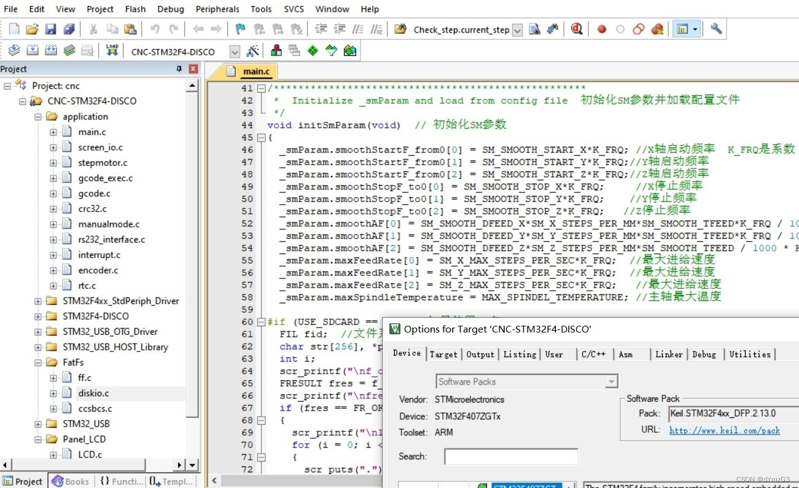Open Manage Project Items colored blocks icon
The width and height of the screenshot is (799, 488).
276,50
